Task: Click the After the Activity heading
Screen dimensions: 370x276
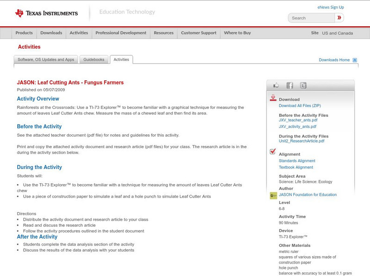Action: (x=37, y=237)
